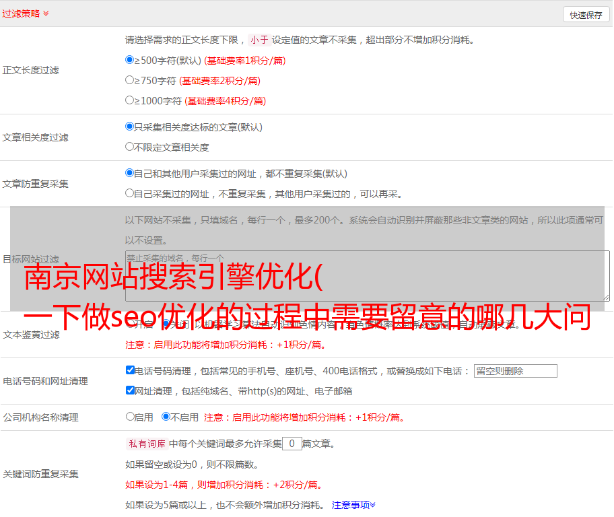Viewport: 614px width, 517px height.
Task: Click the 关键词防重复采集 row label
Action: pyautogui.click(x=40, y=474)
